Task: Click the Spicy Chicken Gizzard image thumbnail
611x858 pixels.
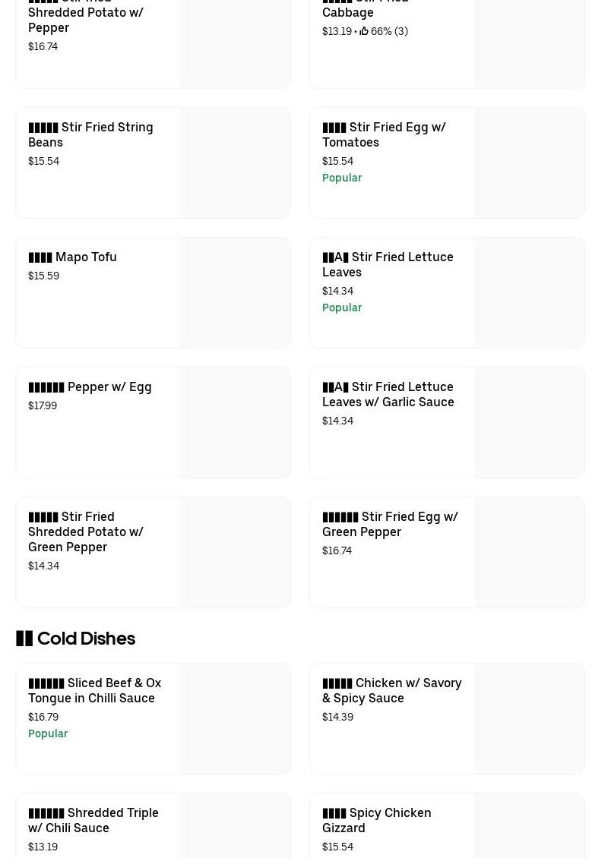Action: click(530, 826)
